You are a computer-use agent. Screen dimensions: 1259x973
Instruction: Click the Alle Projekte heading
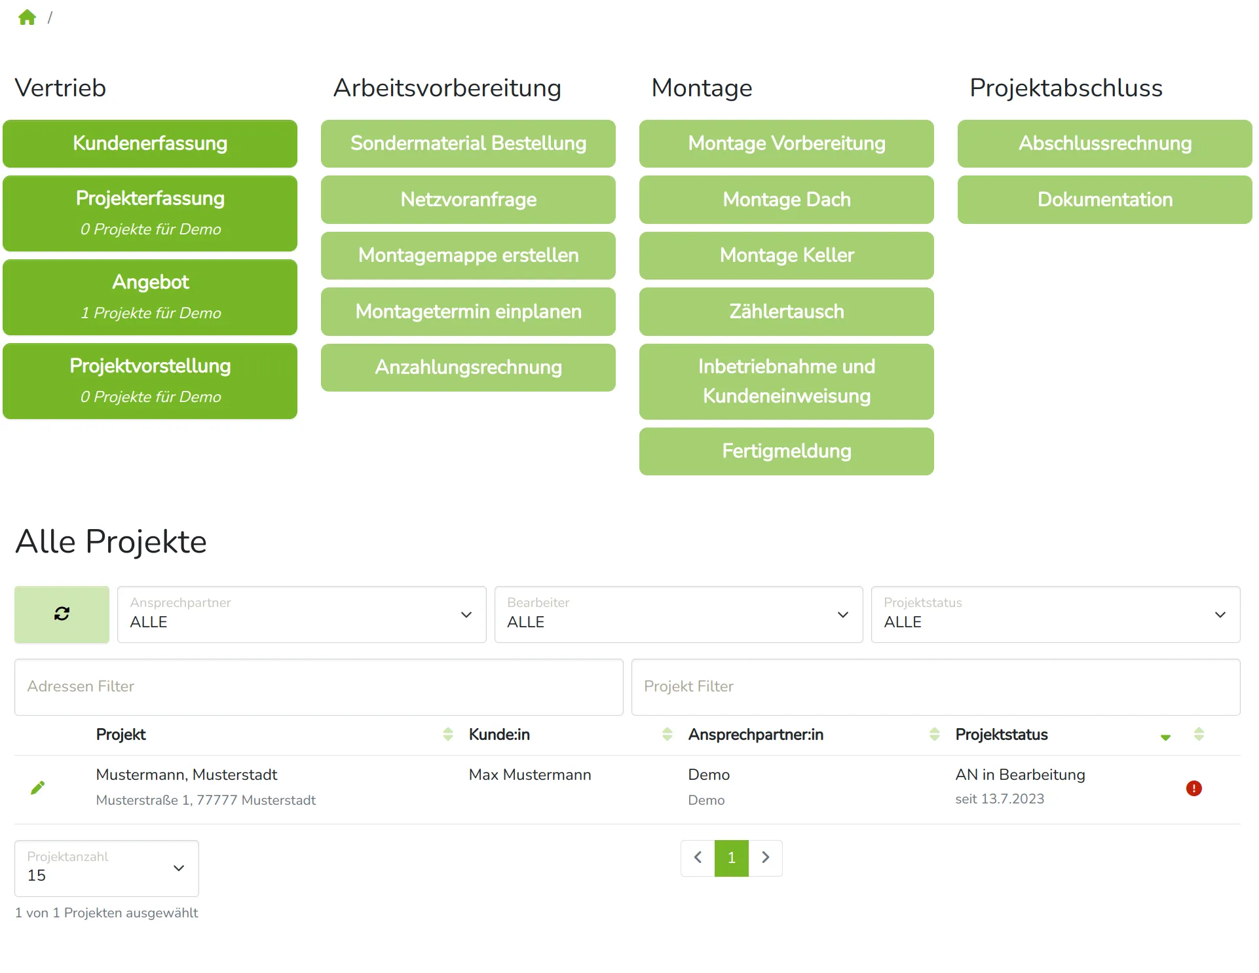pyautogui.click(x=111, y=542)
